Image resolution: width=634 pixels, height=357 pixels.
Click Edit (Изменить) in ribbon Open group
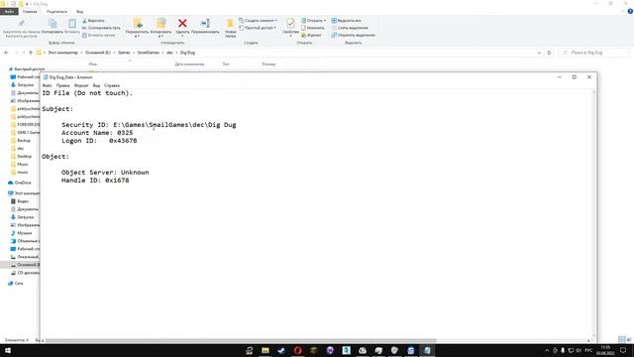(x=313, y=28)
